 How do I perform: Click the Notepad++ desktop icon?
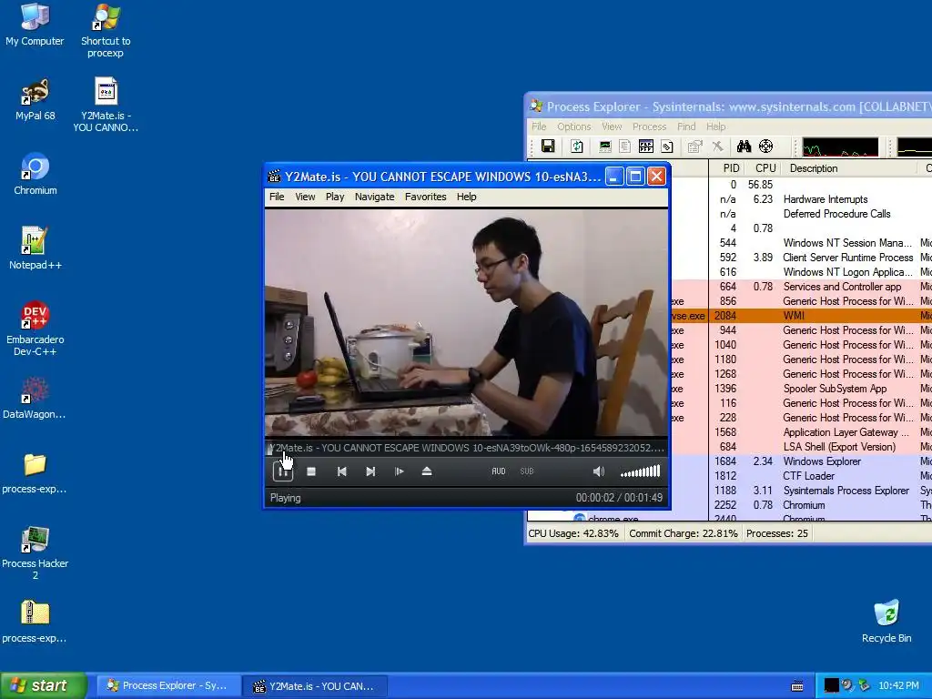tap(35, 248)
